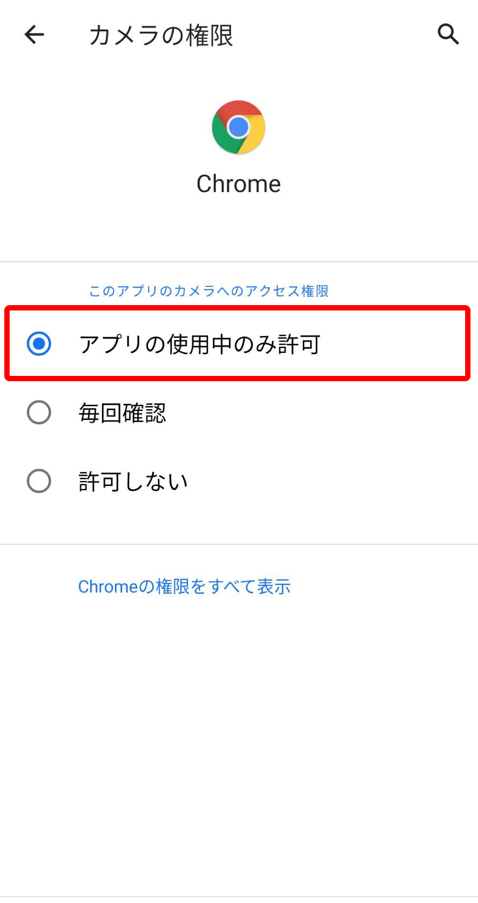Tap the back arrow icon

(34, 35)
